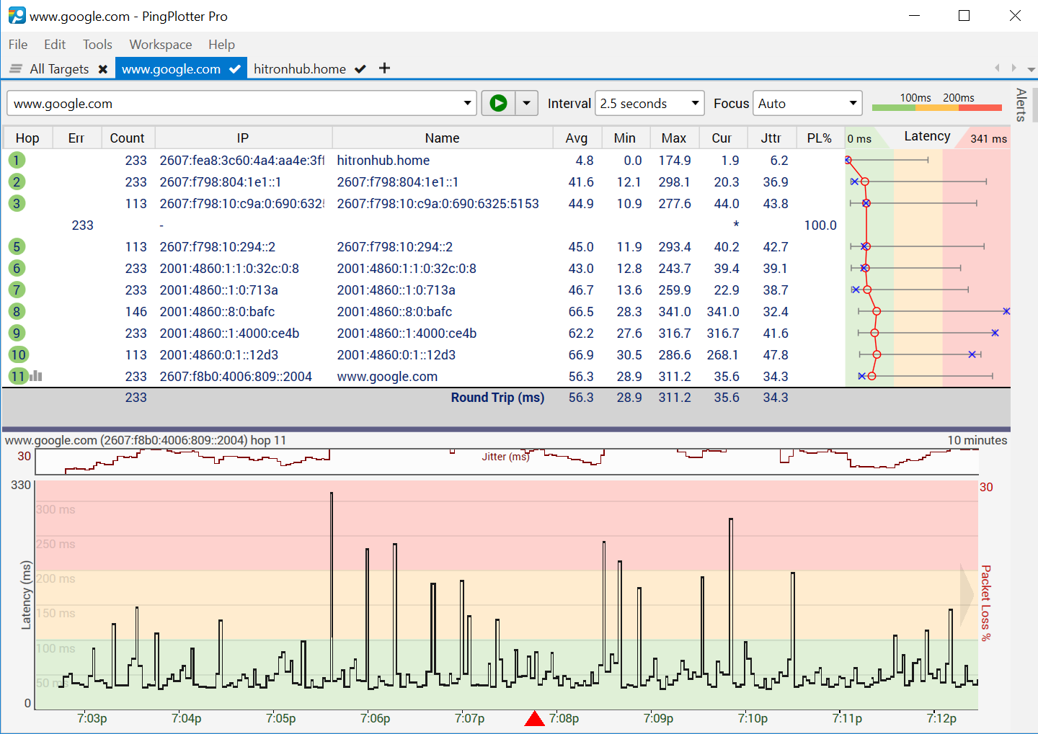Click the hitronhub.home name in hop 1
This screenshot has height=734, width=1038.
(383, 160)
